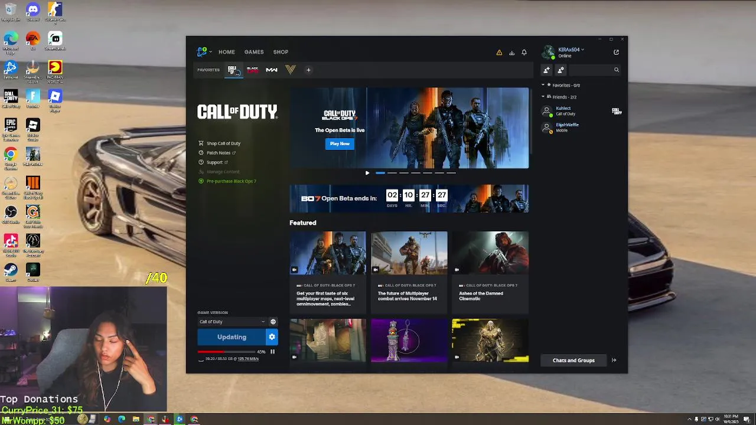Image resolution: width=756 pixels, height=425 pixels.
Task: Open OBS Studio desktop icon
Action: click(x=11, y=214)
